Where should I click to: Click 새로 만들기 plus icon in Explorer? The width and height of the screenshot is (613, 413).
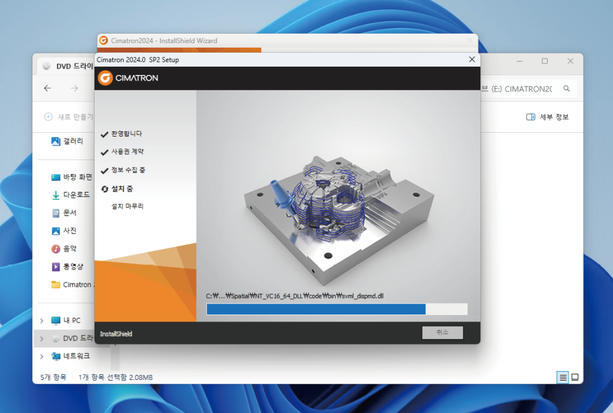pos(48,117)
